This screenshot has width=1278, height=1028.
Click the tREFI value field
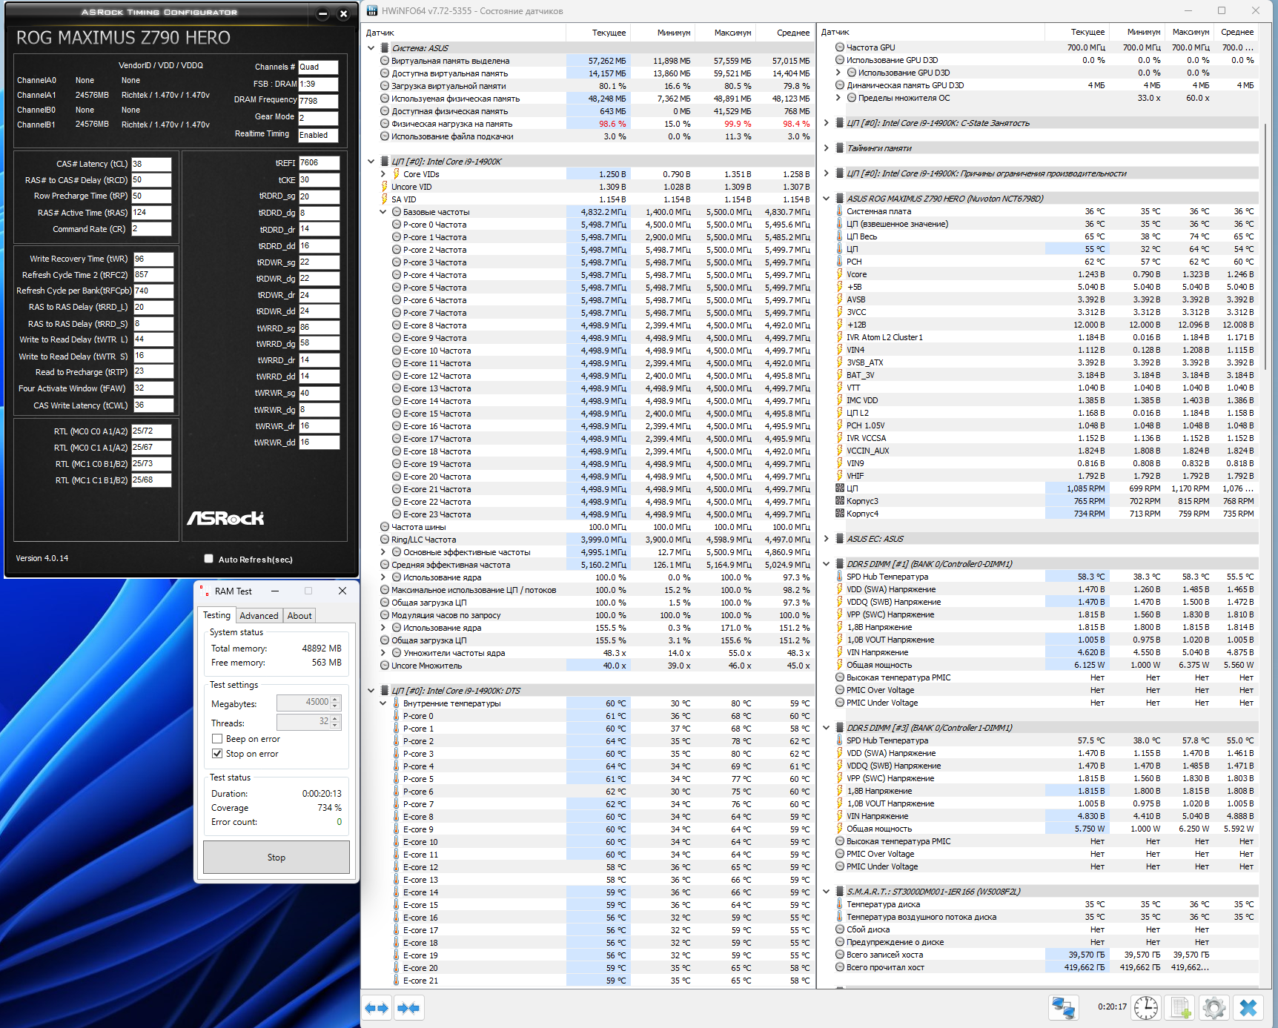tap(319, 163)
